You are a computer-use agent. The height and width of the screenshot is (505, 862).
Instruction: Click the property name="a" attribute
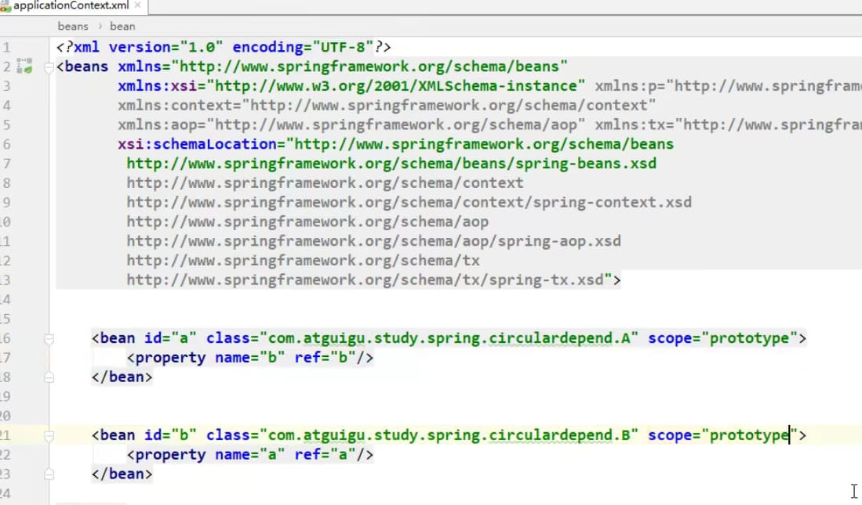pos(250,455)
